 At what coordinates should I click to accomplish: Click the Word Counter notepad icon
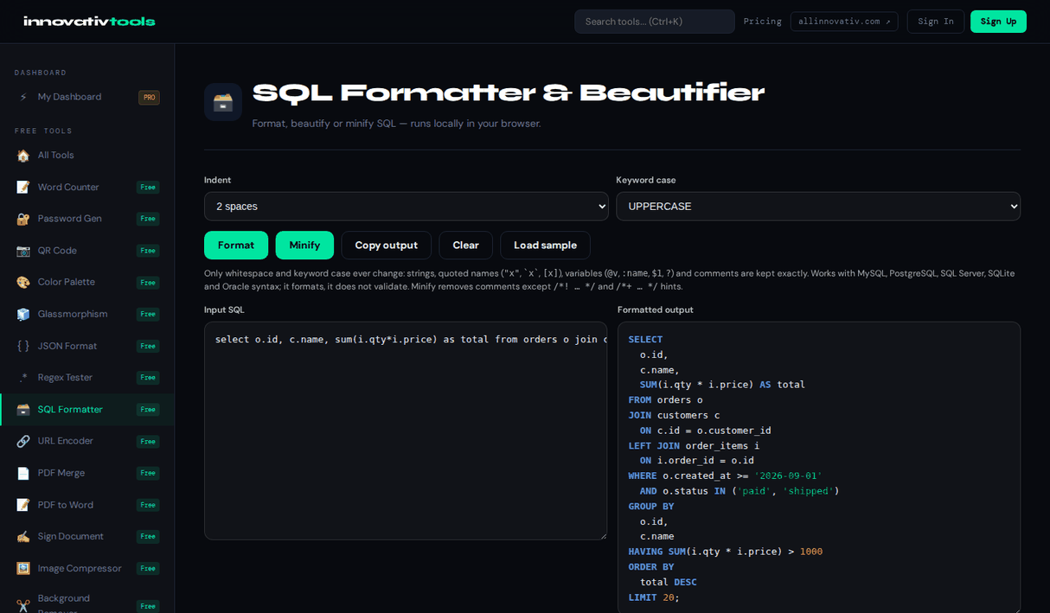pyautogui.click(x=23, y=187)
